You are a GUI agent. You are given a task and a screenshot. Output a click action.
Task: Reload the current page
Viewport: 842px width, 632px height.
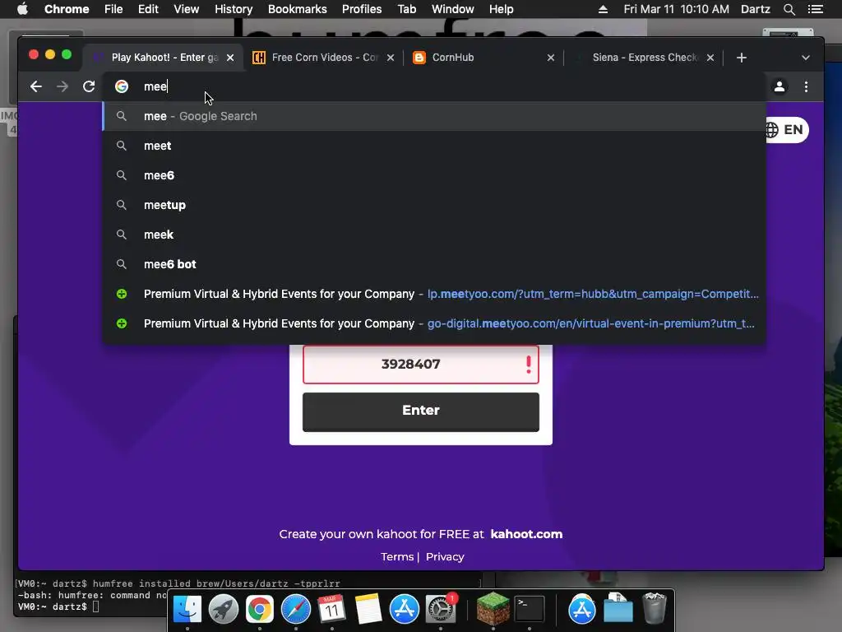[x=89, y=86]
